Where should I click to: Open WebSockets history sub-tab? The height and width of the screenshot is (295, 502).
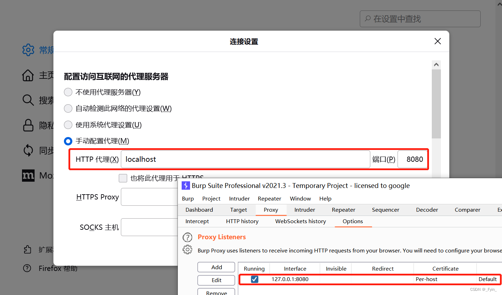tap(300, 221)
